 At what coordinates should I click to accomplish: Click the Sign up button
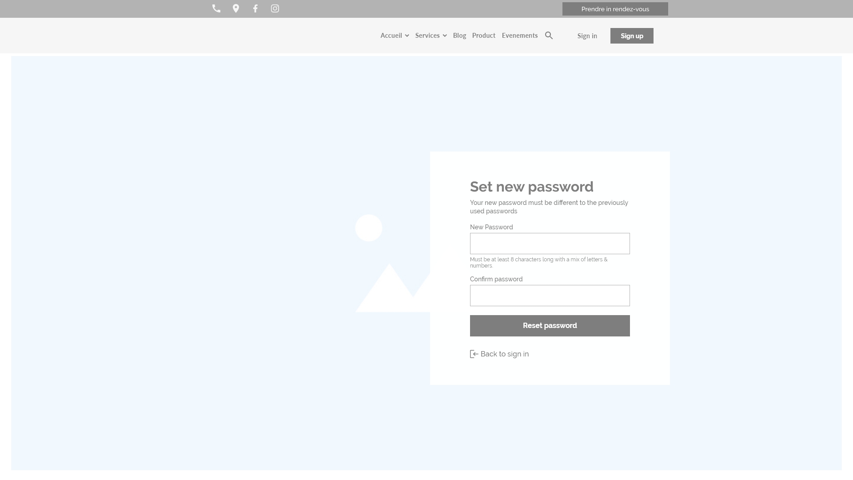pos(632,35)
